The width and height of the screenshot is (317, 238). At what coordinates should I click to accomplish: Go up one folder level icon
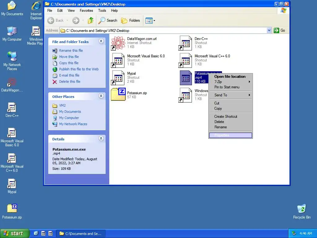91,20
